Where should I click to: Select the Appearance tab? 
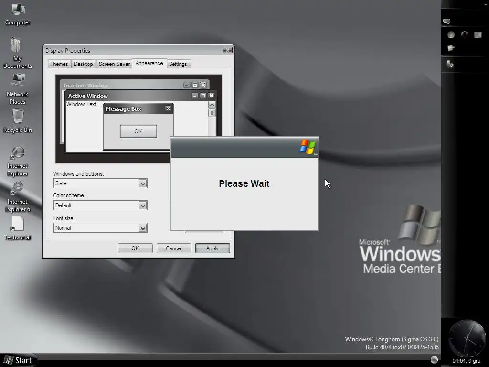[149, 63]
